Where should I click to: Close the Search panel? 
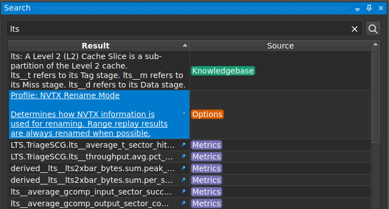(381, 8)
